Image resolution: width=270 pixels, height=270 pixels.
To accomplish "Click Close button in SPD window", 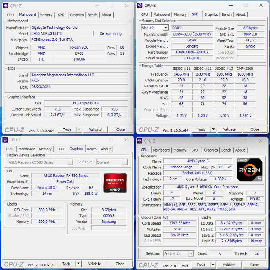I will tap(255, 129).
